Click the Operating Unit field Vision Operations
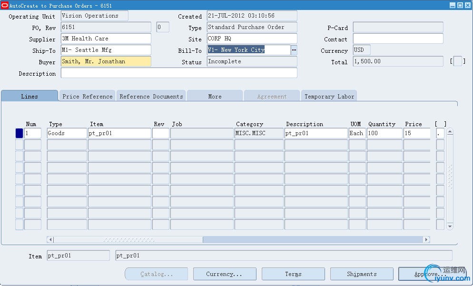This screenshot has height=286, width=473. pyautogui.click(x=94, y=16)
